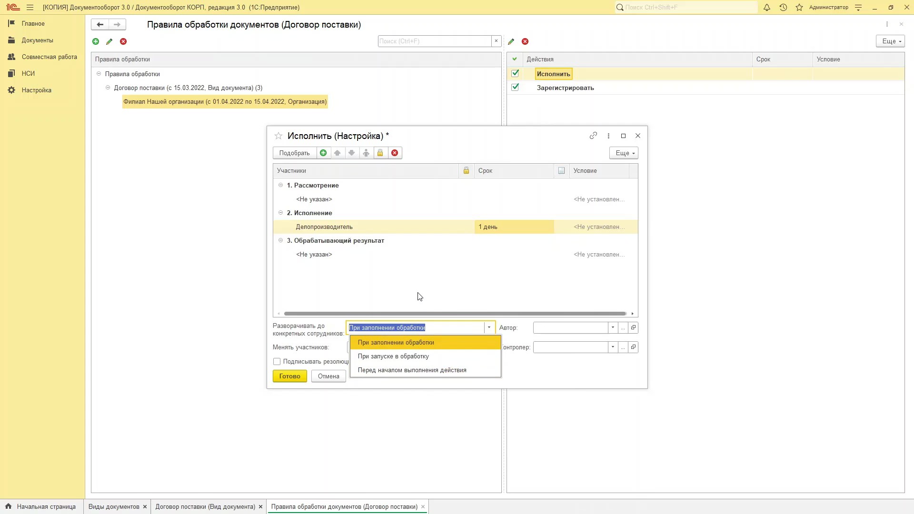The width and height of the screenshot is (914, 514).
Task: Add the dialog to favorites with star icon
Action: [x=278, y=136]
